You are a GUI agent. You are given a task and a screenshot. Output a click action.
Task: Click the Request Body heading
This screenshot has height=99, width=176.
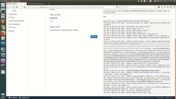coord(55,27)
